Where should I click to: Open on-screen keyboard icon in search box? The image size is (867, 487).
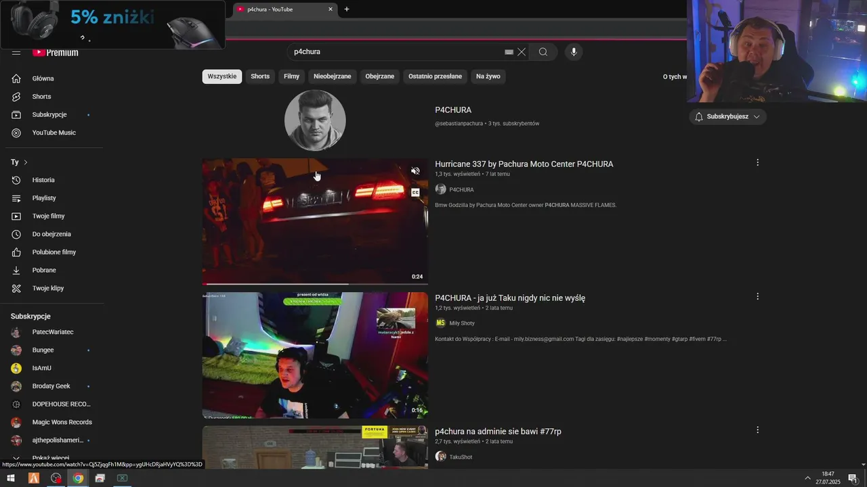[x=509, y=52]
